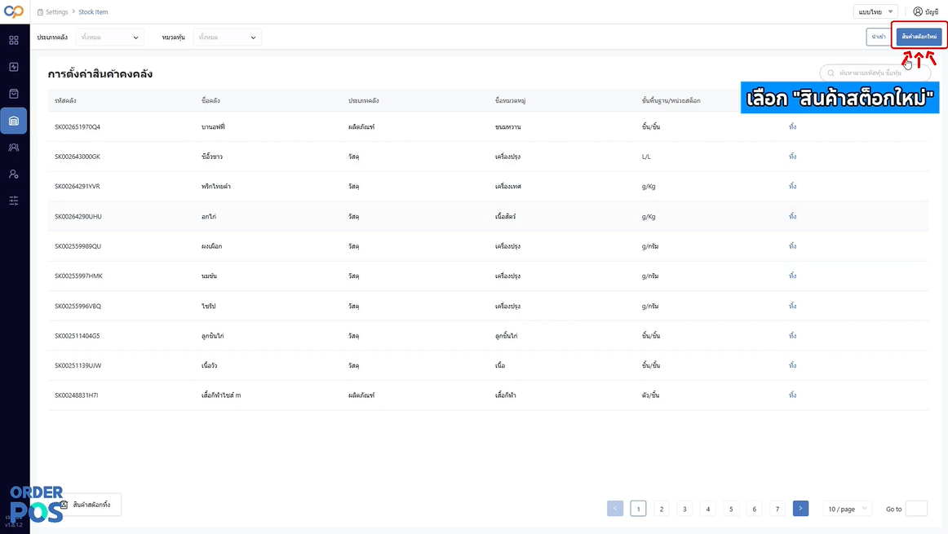
Task: Click ทิ้ง link for row SK00251139UJW
Action: [x=793, y=365]
